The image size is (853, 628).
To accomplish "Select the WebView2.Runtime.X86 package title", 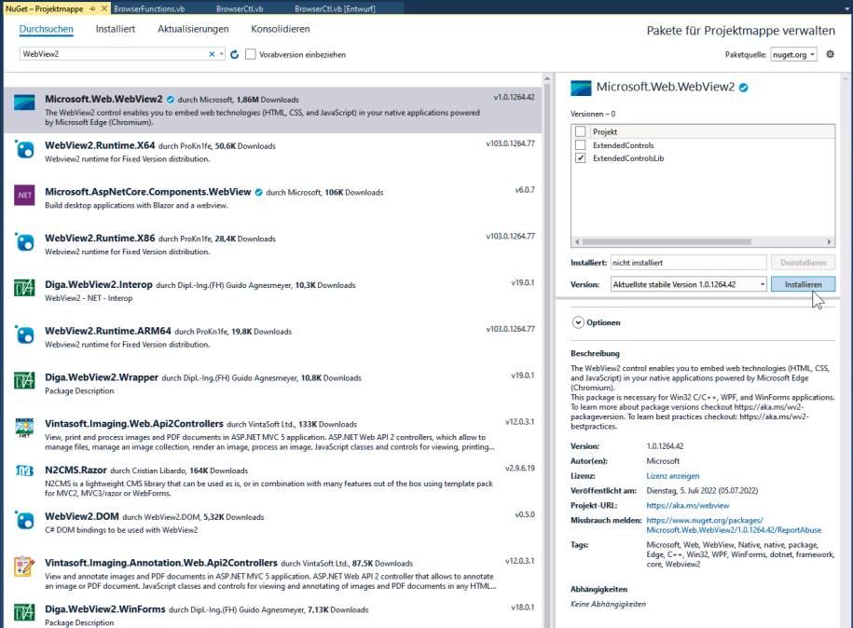I will 100,239.
